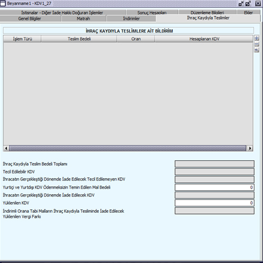The width and height of the screenshot is (263, 263).
Task: Click the Yurtiçi ve Yurtdışı KDV Ödenmeksizin field
Action: click(215, 187)
